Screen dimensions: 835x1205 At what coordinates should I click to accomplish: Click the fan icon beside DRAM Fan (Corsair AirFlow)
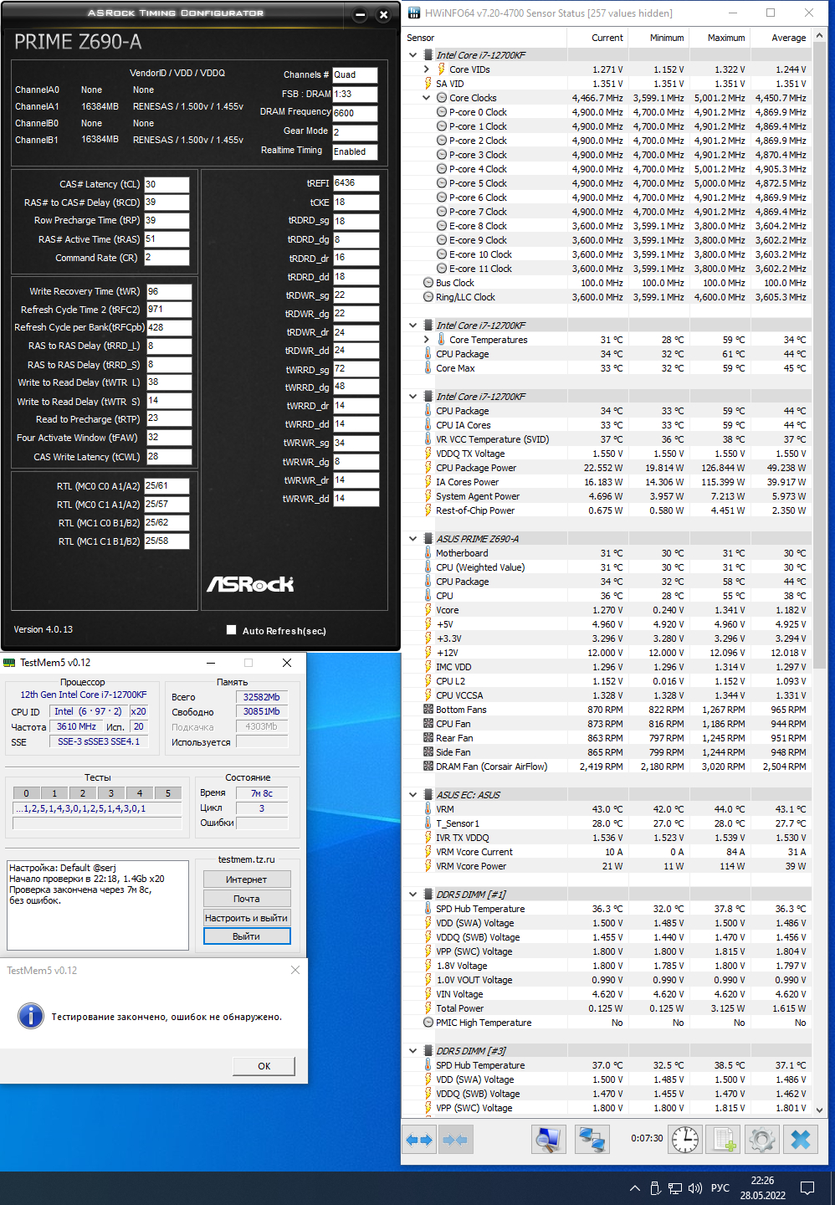pyautogui.click(x=428, y=767)
